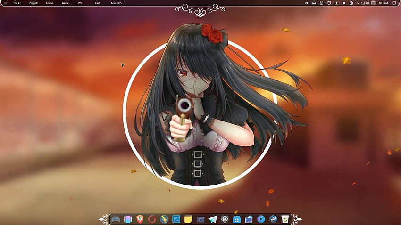Screen dimensions: 401x225
Task: Open the camera app in the dock
Action: (x=200, y=219)
